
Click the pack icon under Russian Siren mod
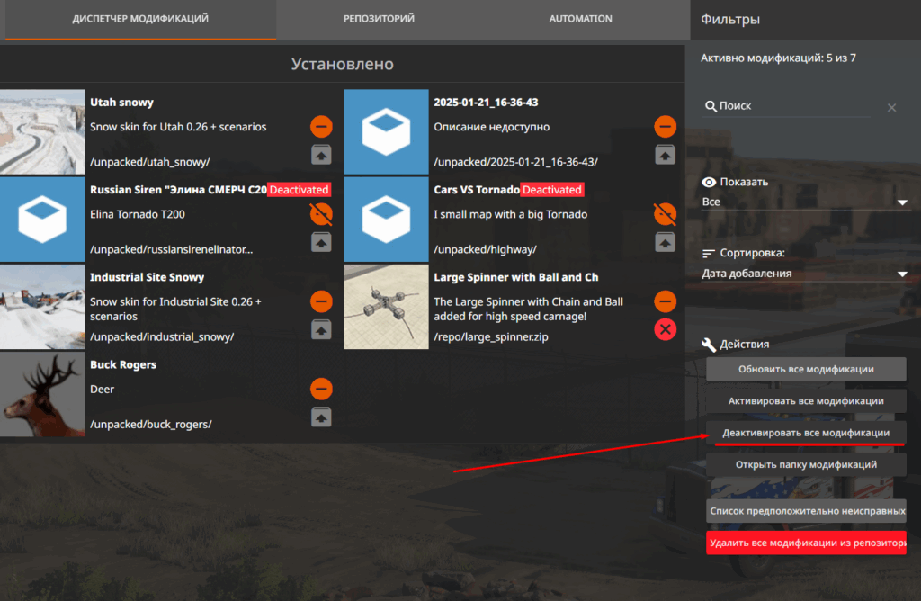coord(321,242)
